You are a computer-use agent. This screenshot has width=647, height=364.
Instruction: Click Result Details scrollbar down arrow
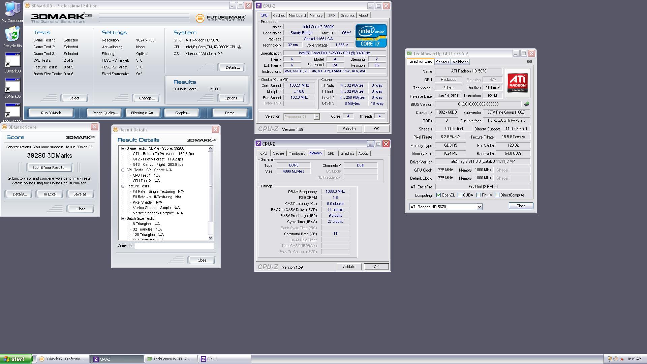point(211,237)
